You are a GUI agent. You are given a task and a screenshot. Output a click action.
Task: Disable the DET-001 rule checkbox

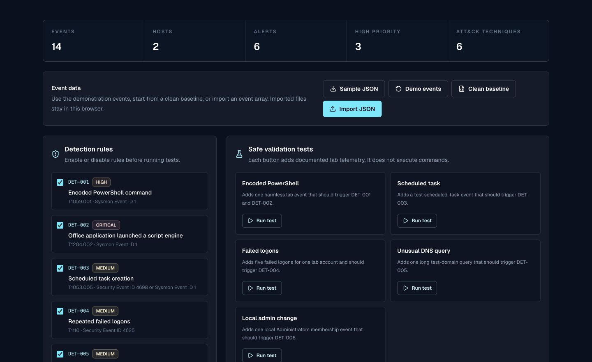coord(60,182)
